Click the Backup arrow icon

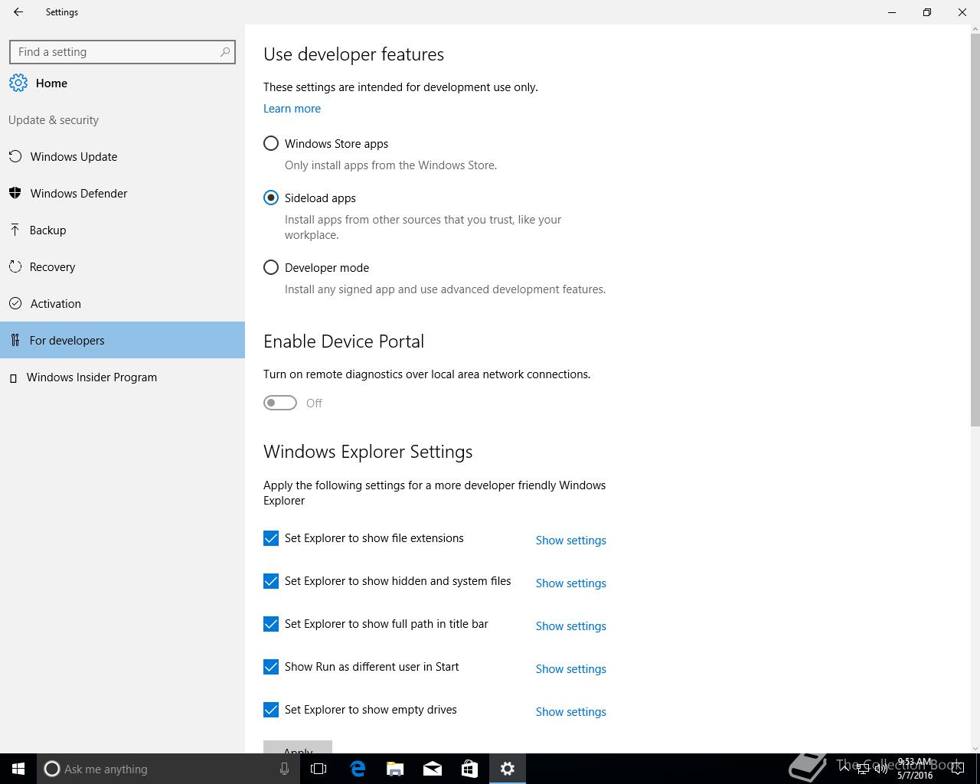click(x=15, y=230)
